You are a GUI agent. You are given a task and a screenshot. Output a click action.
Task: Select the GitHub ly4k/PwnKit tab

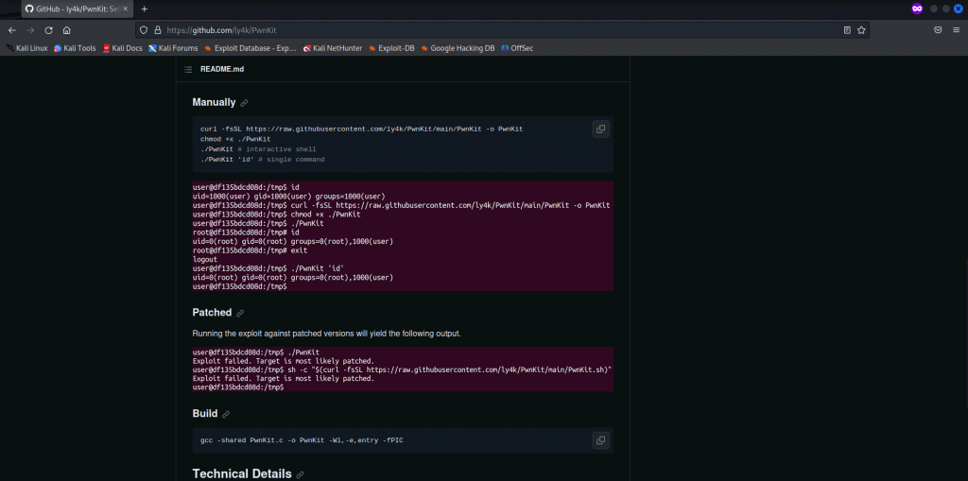tap(78, 9)
